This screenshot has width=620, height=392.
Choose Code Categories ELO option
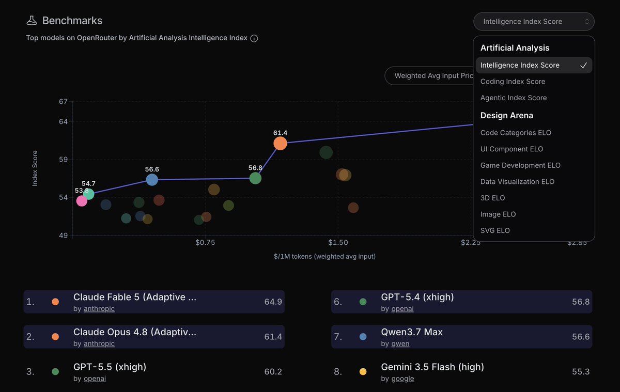[534, 133]
